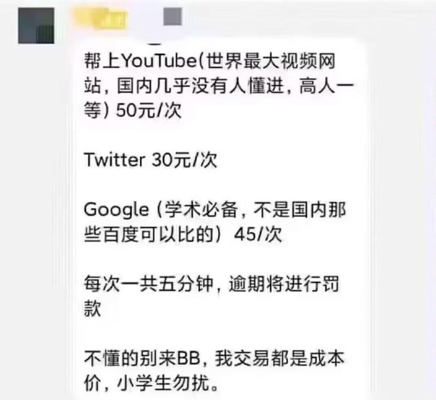Click the phrase 高人一 ending the second line
436x400 pixels.
(327, 86)
